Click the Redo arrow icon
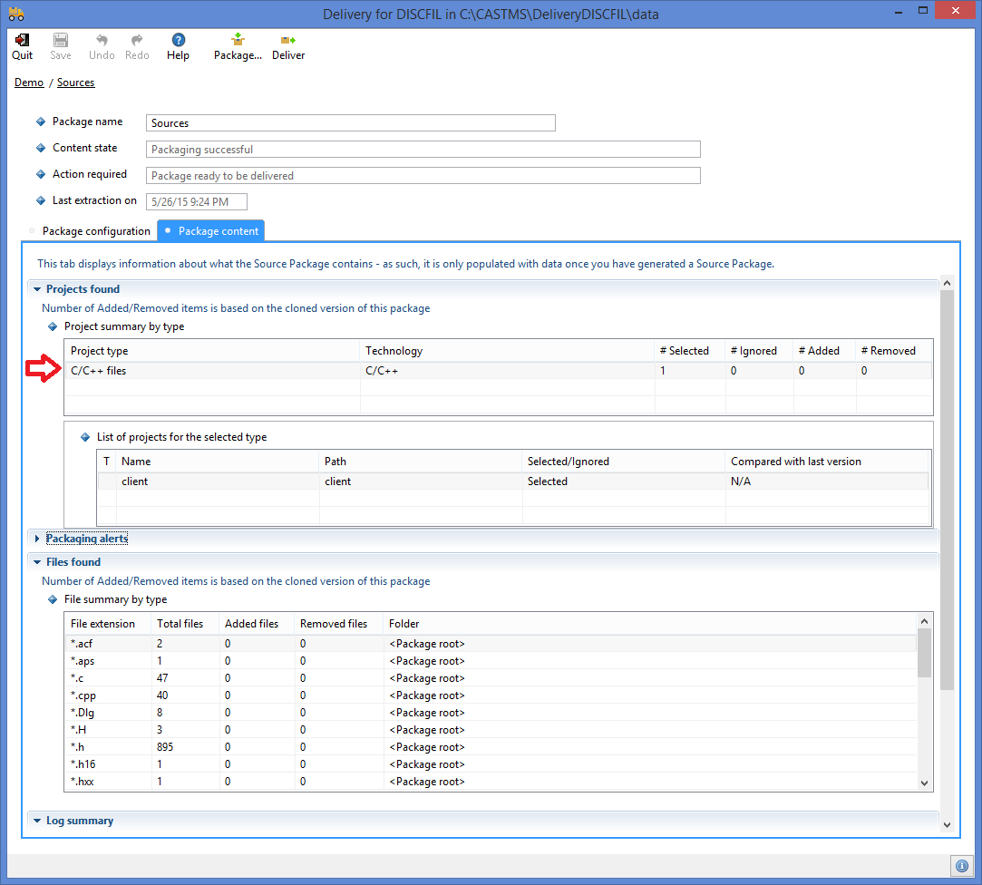Image resolution: width=982 pixels, height=885 pixels. pyautogui.click(x=137, y=41)
